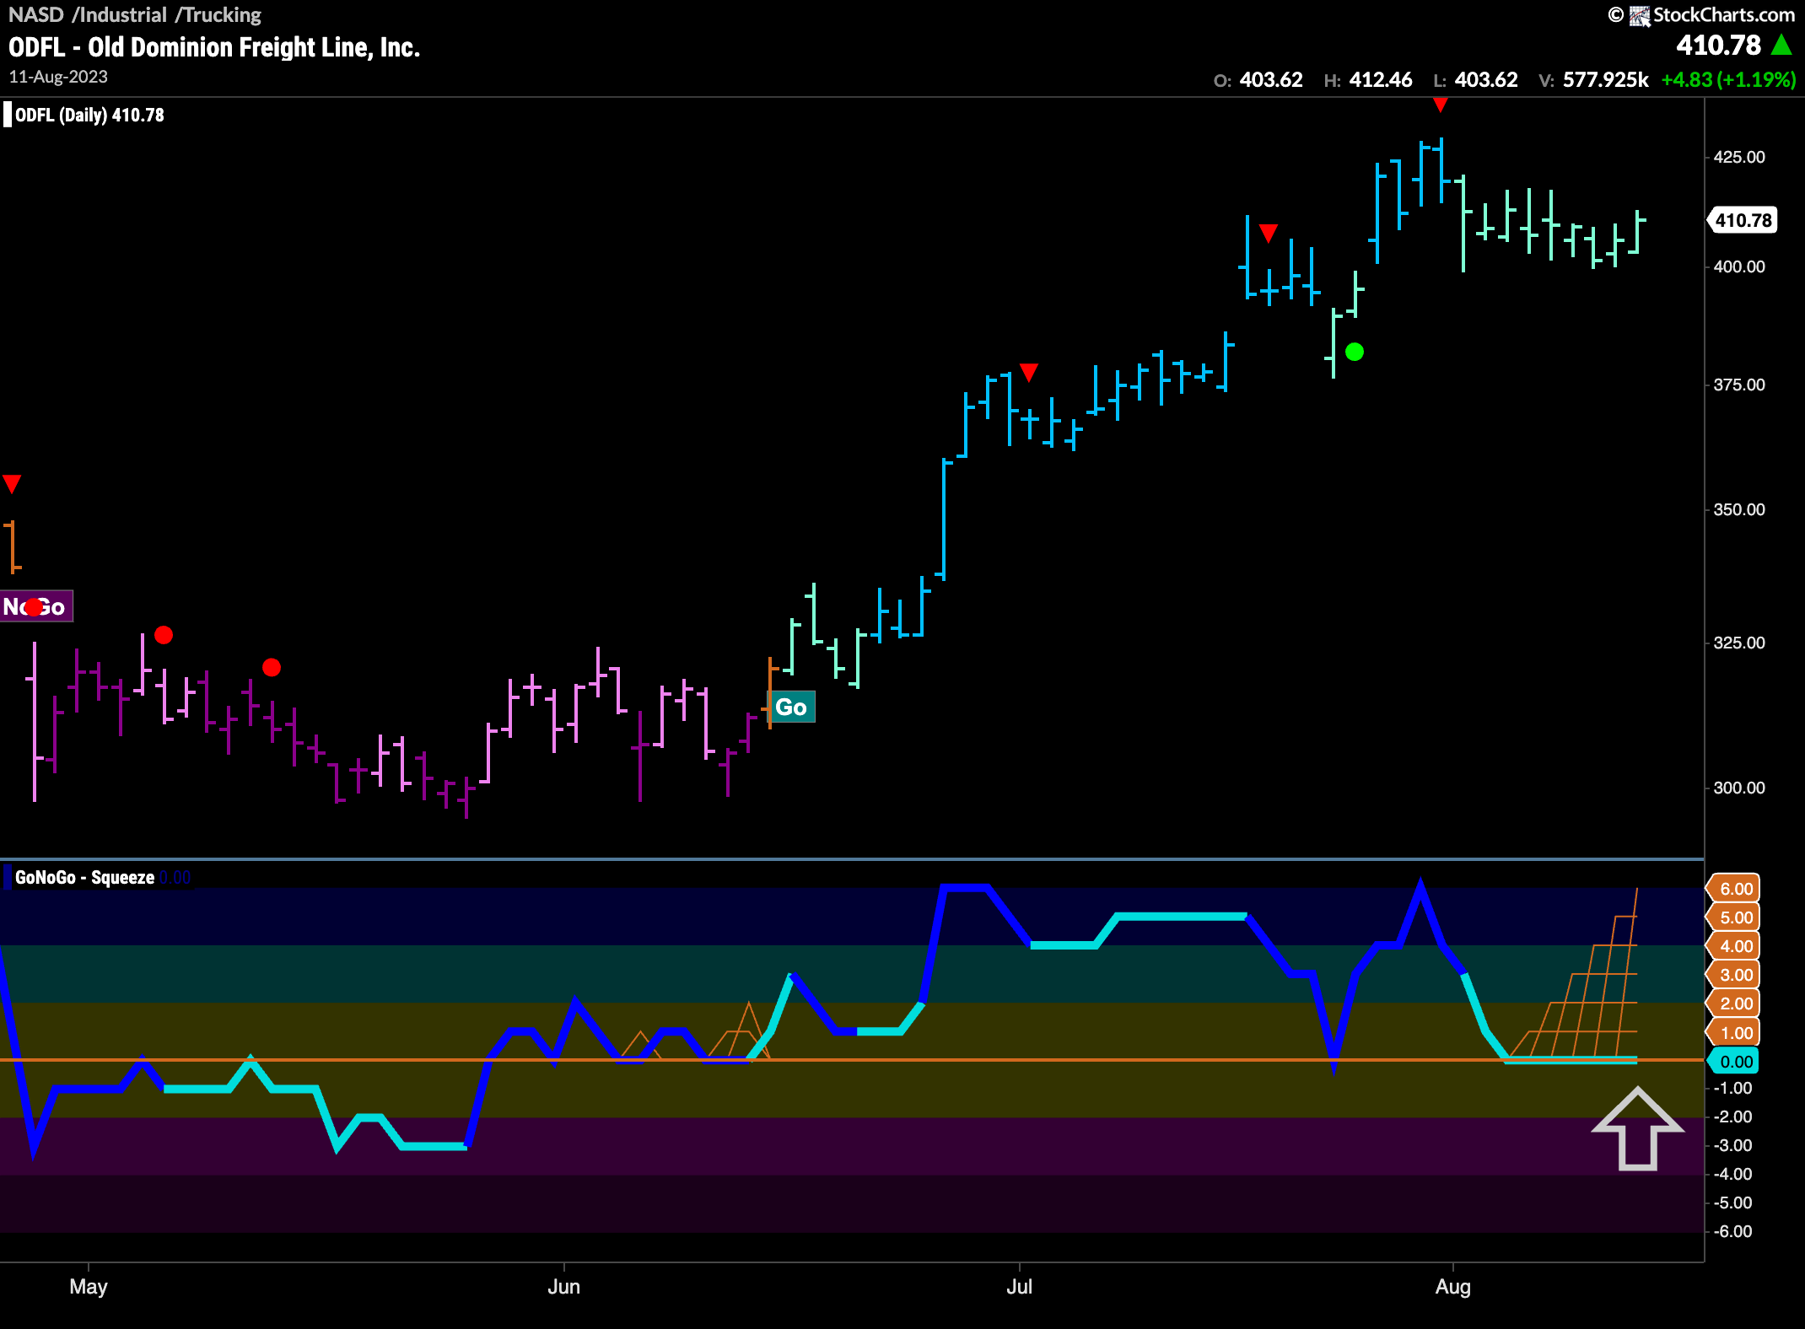Image resolution: width=1805 pixels, height=1329 pixels.
Task: Click the -6.00 oscillator axis label
Action: 1733,1232
